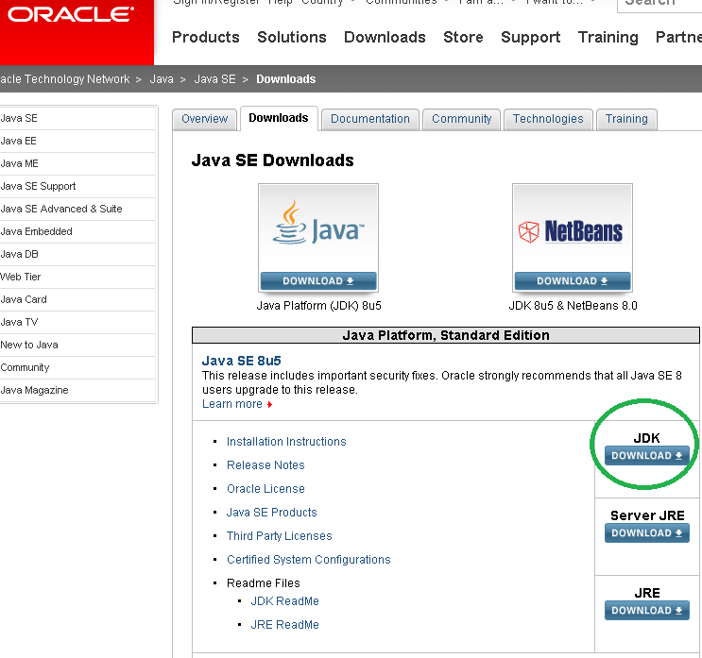Select the Downloads tab
The width and height of the screenshot is (702, 658).
[279, 118]
